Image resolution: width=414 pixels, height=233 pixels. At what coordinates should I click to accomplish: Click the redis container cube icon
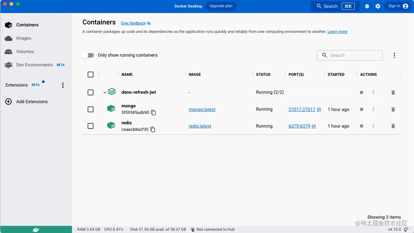111,125
